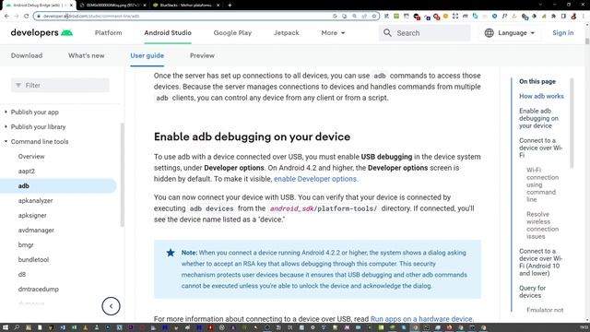Open the Platform menu
Image resolution: width=590 pixels, height=332 pixels.
tap(109, 33)
